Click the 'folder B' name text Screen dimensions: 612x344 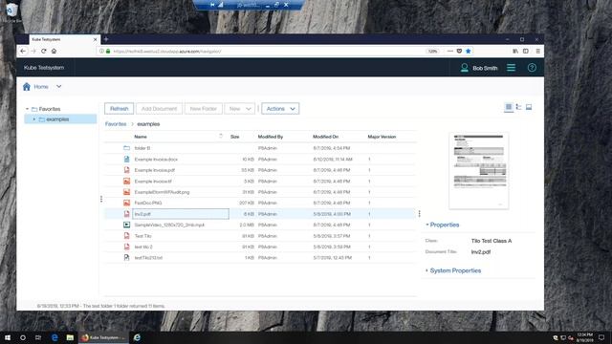142,148
